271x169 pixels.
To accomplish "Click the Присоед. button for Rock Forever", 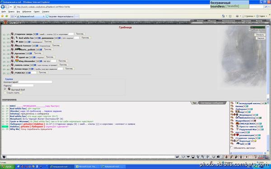I will (x=56, y=46).
